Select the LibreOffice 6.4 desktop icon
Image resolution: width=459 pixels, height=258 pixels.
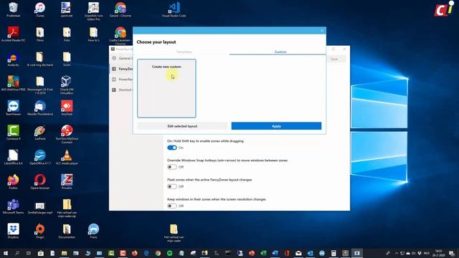(13, 157)
